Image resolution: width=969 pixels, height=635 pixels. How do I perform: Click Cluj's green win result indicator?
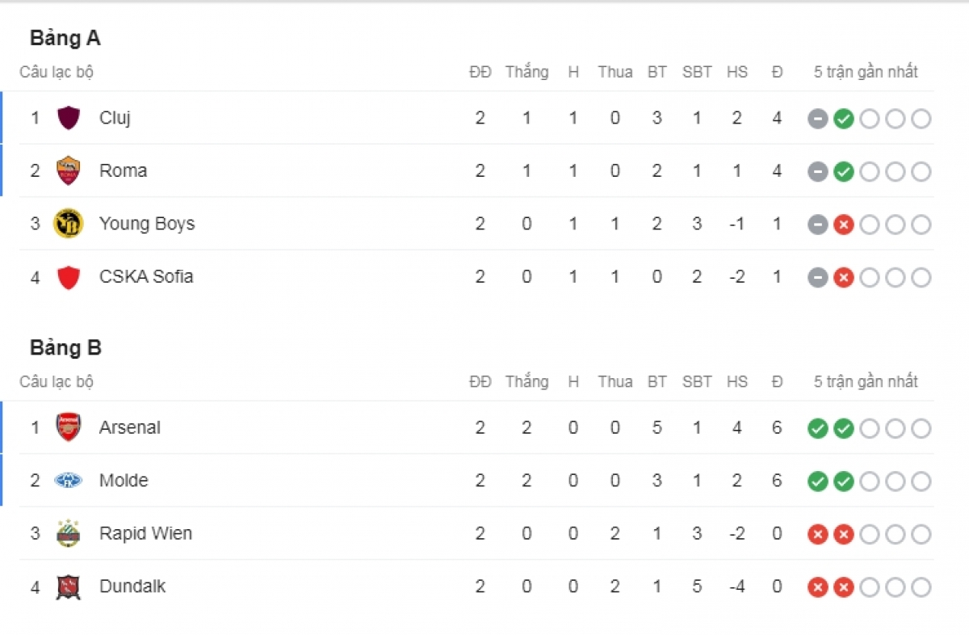point(844,119)
